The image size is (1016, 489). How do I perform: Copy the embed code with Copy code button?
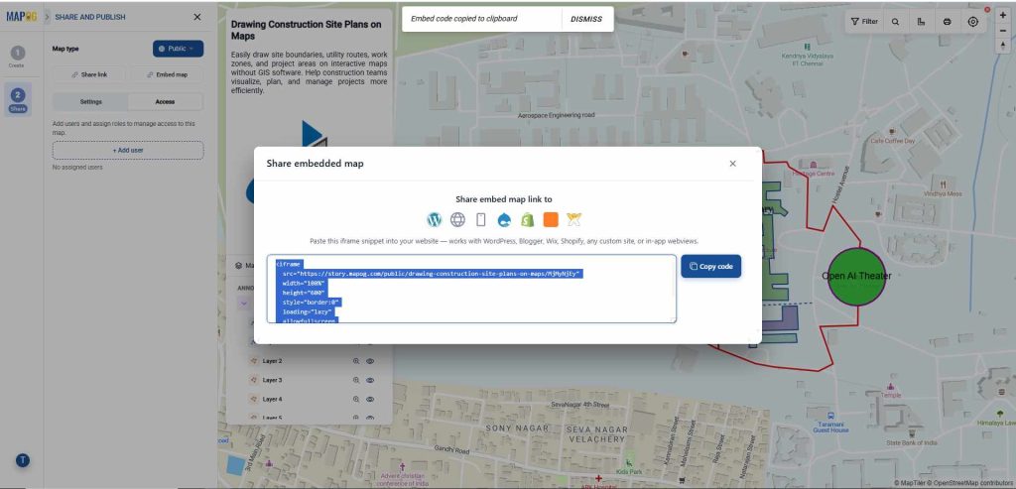[x=710, y=266]
